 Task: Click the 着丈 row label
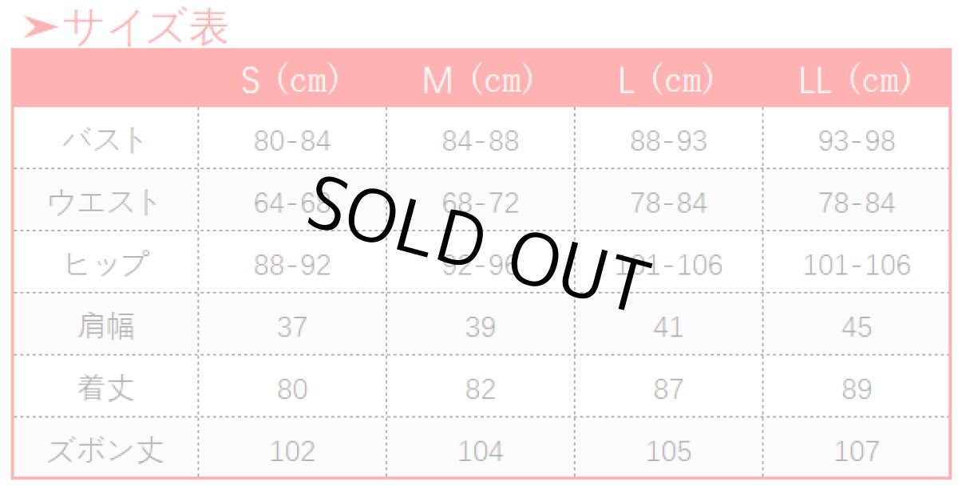(x=105, y=388)
